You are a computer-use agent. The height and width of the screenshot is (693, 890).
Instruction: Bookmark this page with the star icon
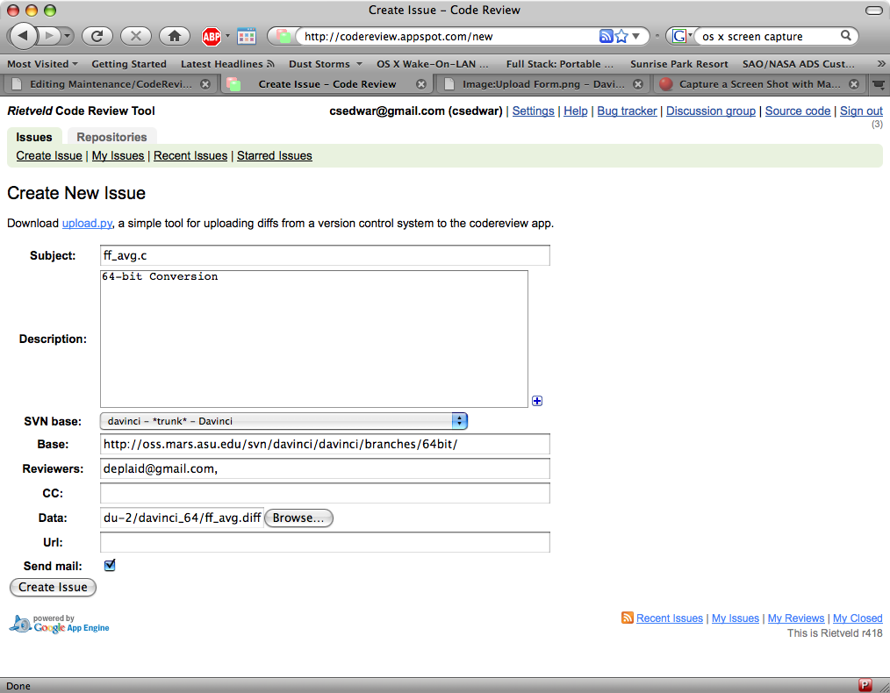coord(621,36)
